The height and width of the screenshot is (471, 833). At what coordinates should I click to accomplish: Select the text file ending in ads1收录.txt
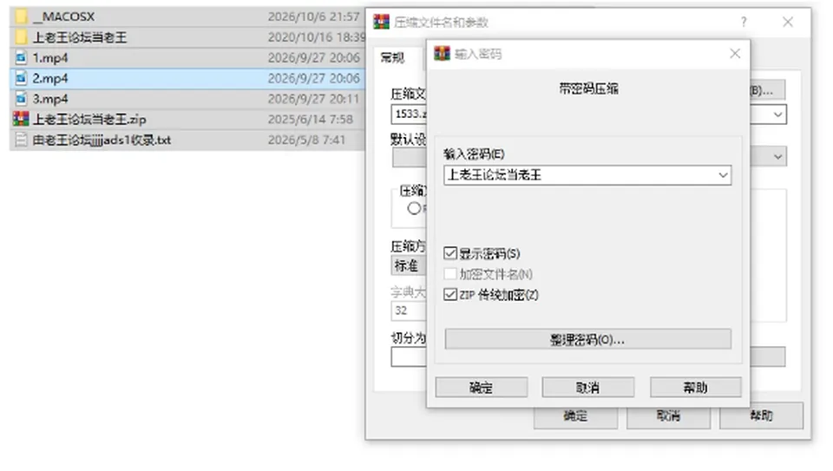coord(102,140)
